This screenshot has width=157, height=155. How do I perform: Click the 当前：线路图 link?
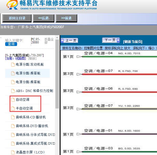(x=16, y=58)
